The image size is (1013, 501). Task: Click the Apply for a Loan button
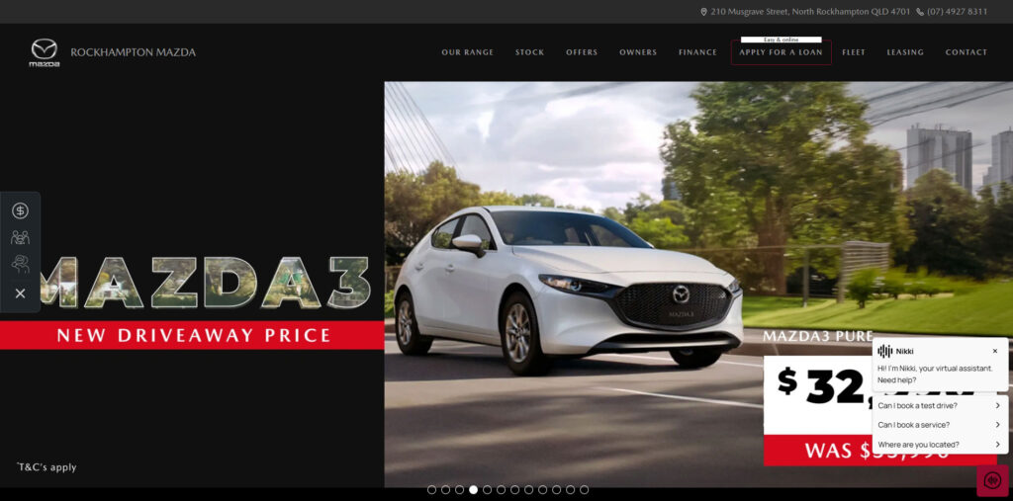pyautogui.click(x=782, y=52)
